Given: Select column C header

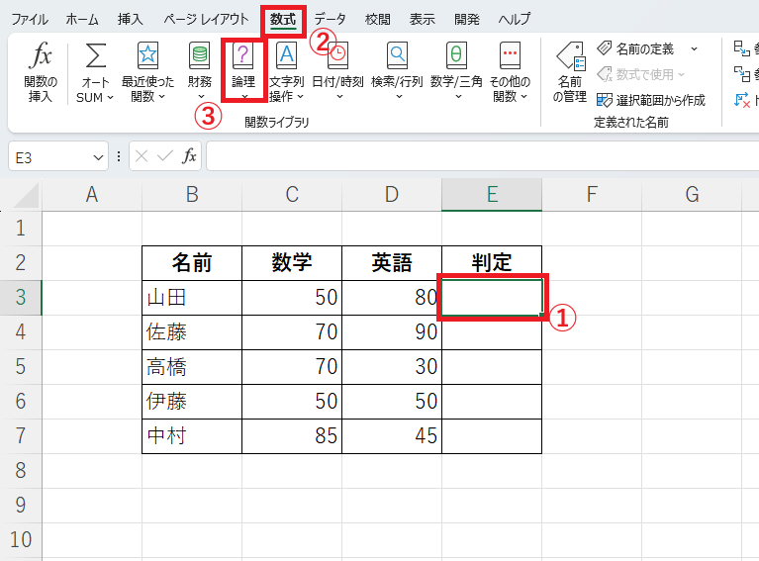Looking at the screenshot, I should (292, 195).
